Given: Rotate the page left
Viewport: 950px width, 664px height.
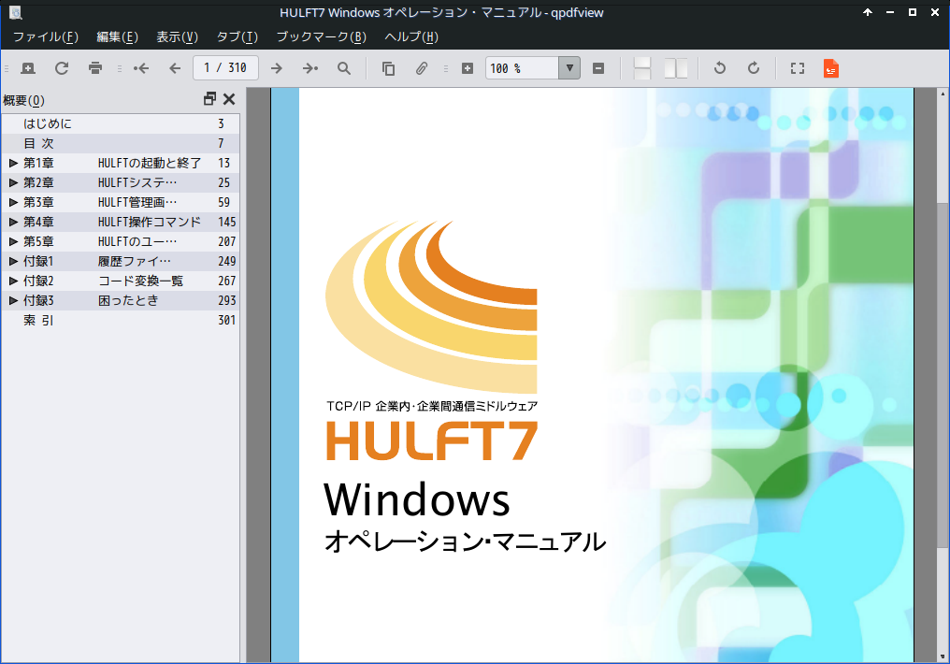Looking at the screenshot, I should coord(720,68).
